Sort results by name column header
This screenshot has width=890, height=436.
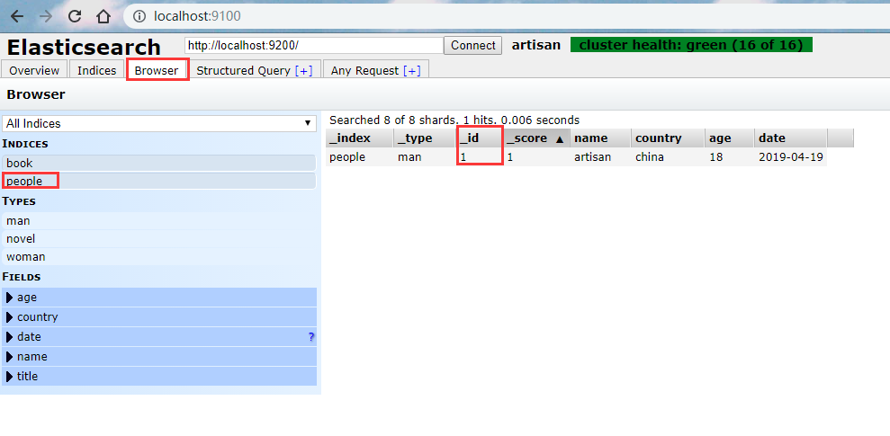pos(600,138)
